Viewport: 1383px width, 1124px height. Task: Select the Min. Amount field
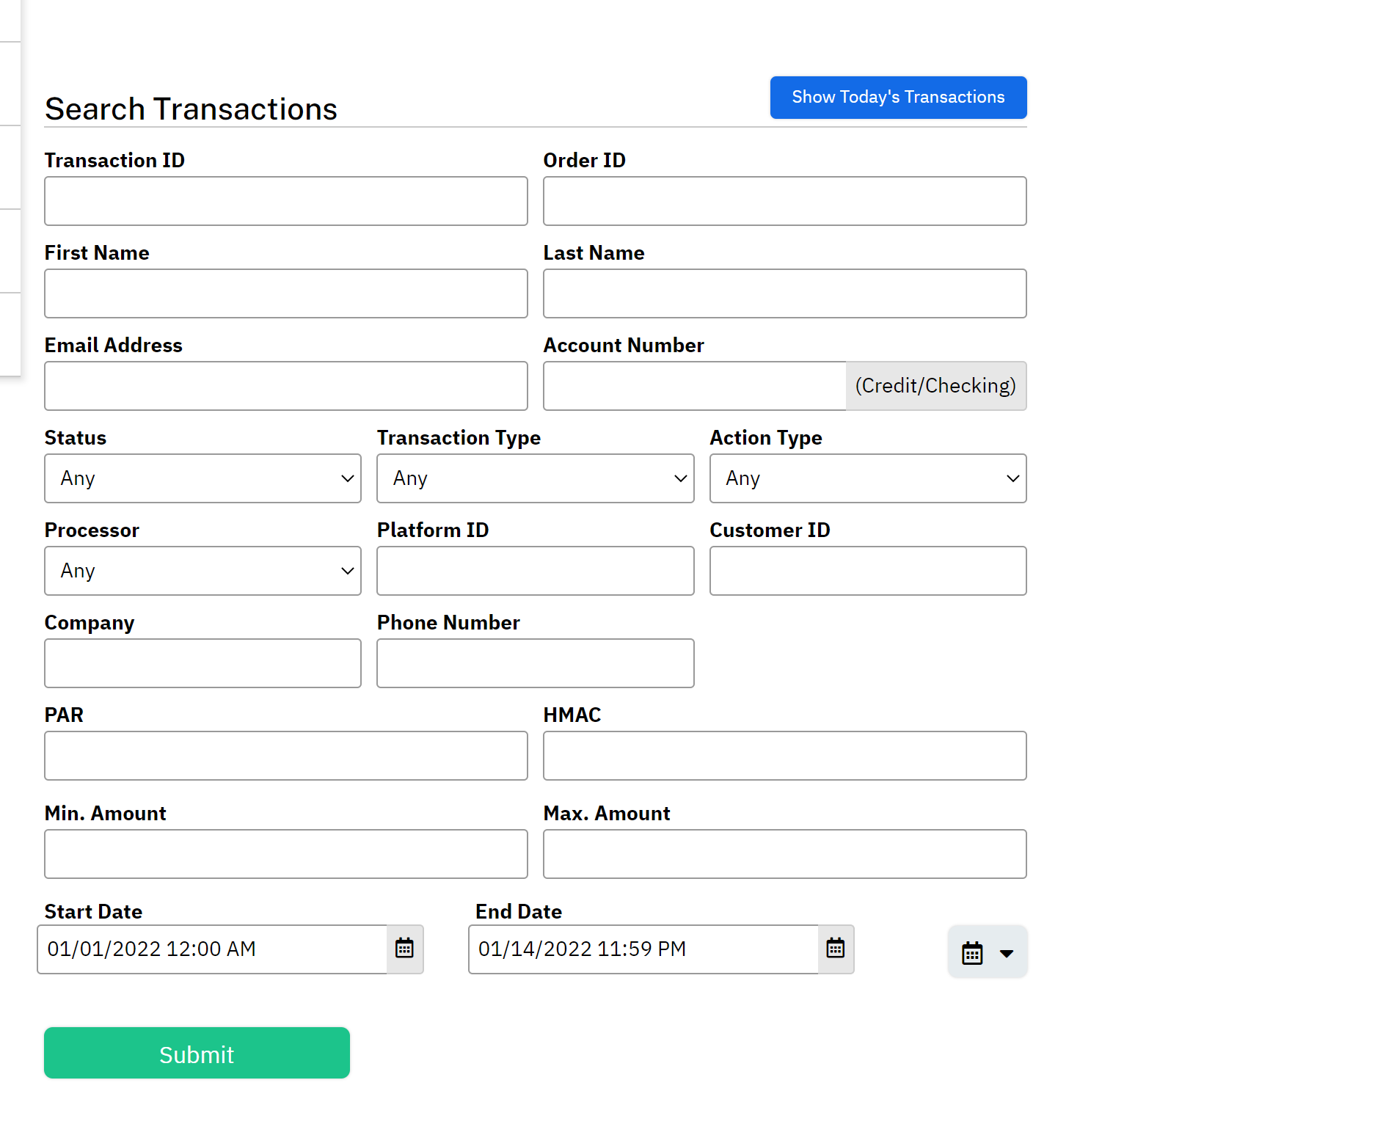coord(286,854)
